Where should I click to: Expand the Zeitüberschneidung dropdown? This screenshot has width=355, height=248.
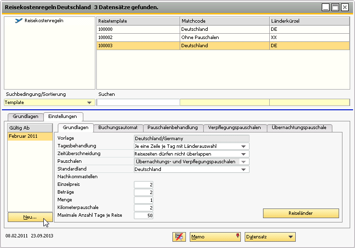[245, 154]
